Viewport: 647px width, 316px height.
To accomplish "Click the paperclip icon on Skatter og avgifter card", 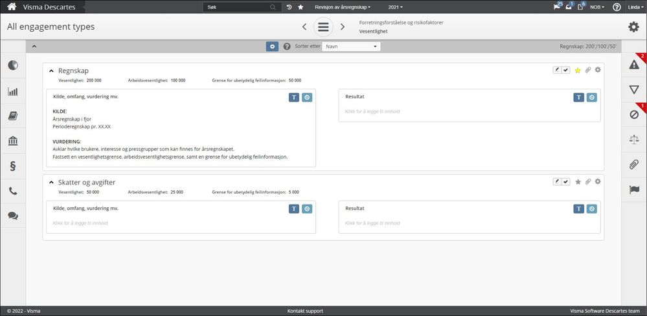I will point(588,181).
